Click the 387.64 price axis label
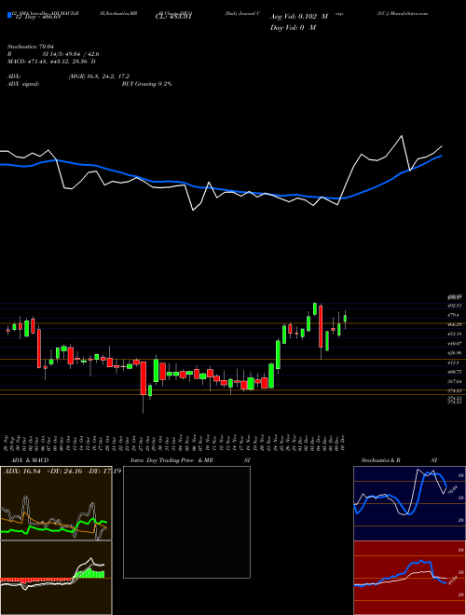The image size is (466, 615). click(x=455, y=381)
